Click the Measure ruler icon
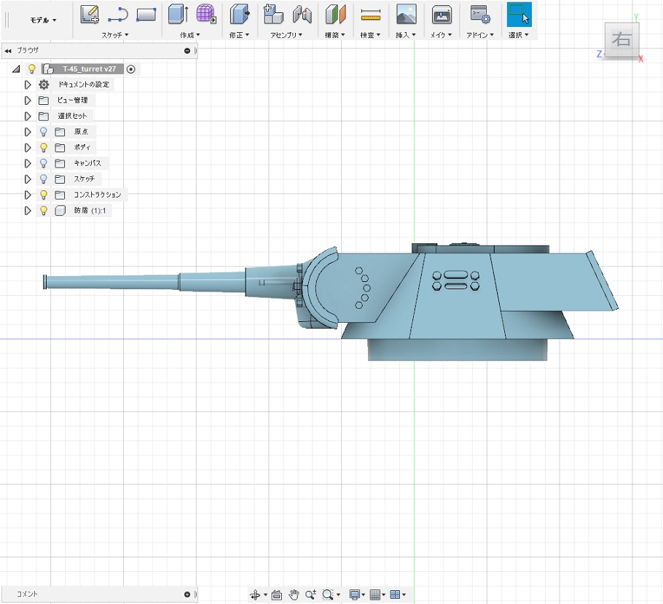 [x=371, y=14]
